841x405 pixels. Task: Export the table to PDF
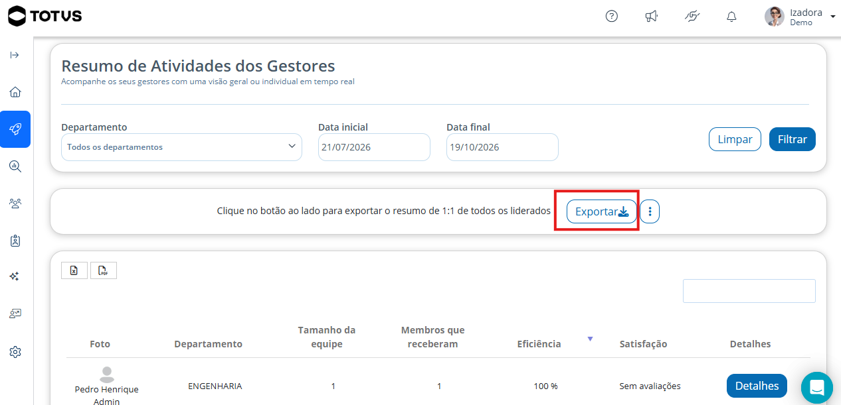[104, 270]
